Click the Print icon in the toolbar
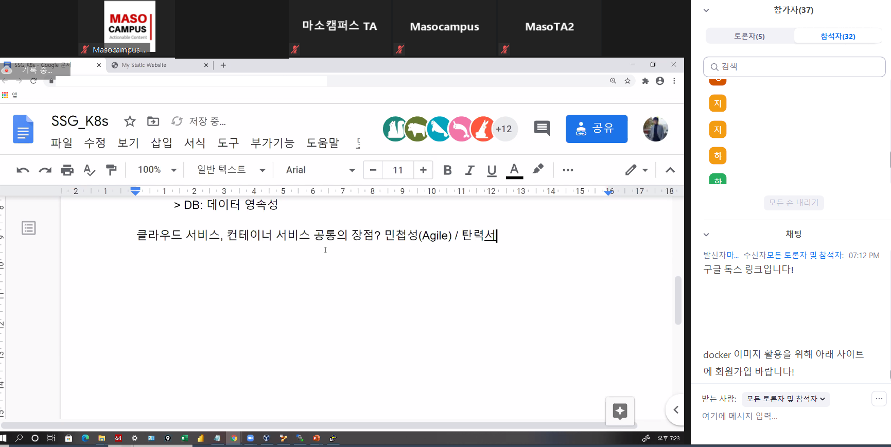 point(67,170)
